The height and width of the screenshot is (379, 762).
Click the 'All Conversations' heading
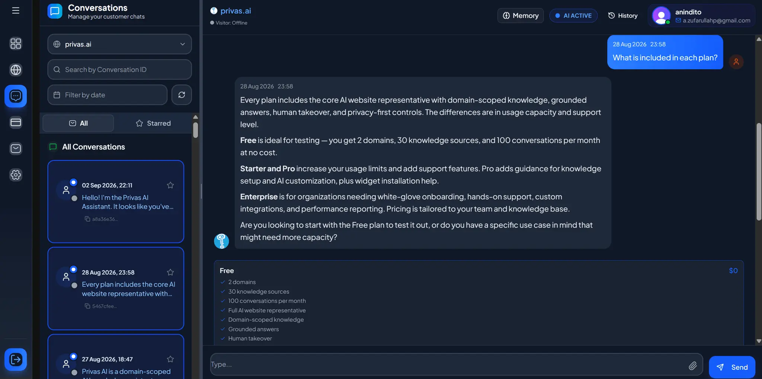[x=93, y=147]
